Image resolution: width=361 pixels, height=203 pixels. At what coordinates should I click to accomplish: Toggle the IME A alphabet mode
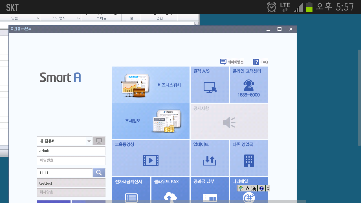(248, 188)
